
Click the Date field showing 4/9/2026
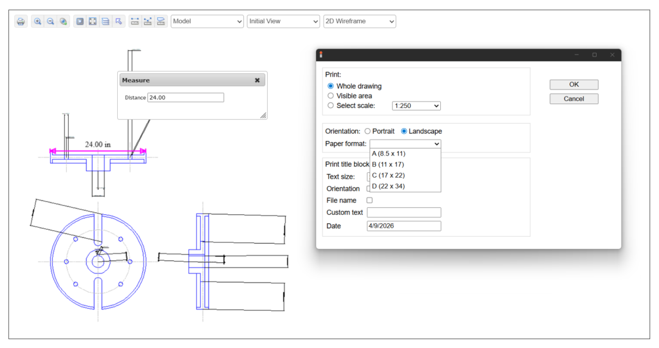[404, 226]
